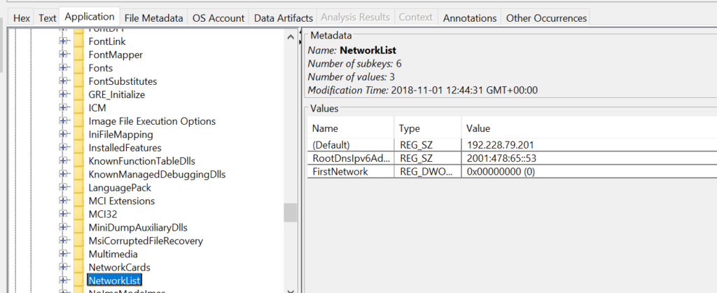This screenshot has height=293, width=717.
Task: Click the LanguagePack folder icon
Action: pos(78,188)
